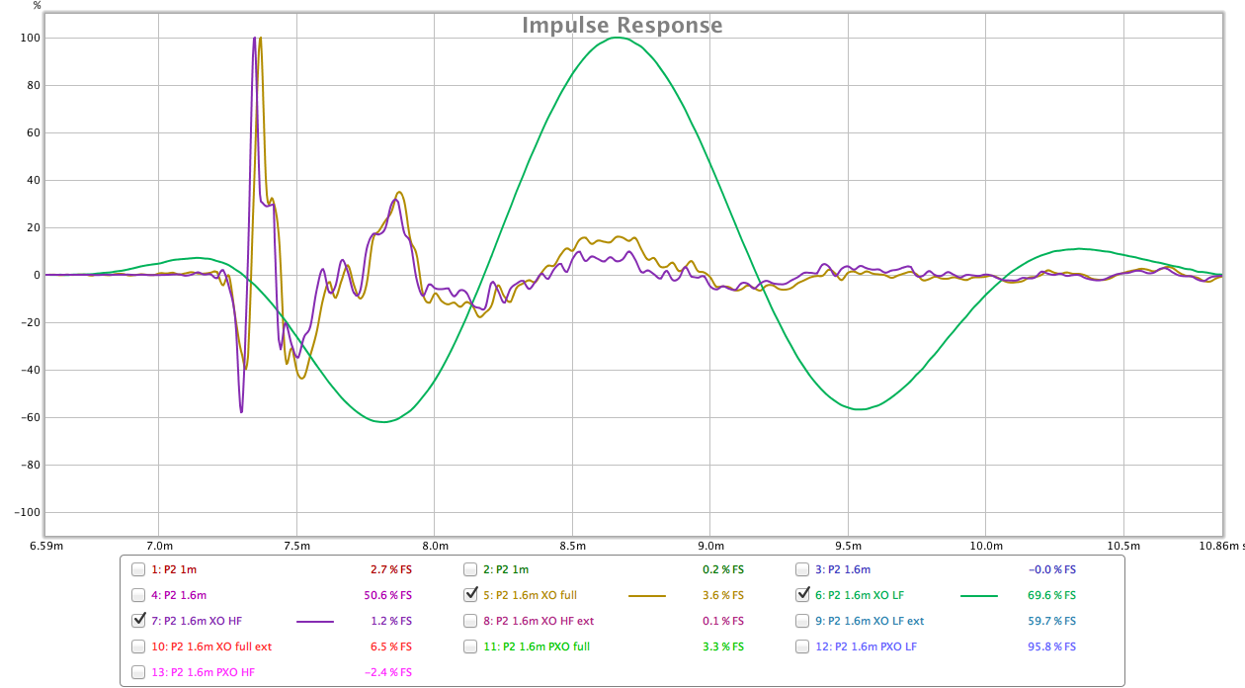The width and height of the screenshot is (1245, 688).
Task: Select the label 6: P2 1.6m XO LF
Action: 859,595
